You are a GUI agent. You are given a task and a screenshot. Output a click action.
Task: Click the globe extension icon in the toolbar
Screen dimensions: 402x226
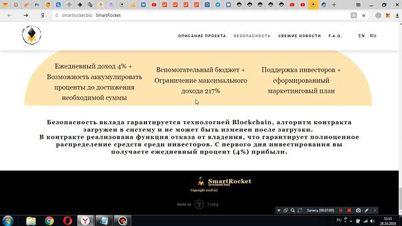click(378, 15)
